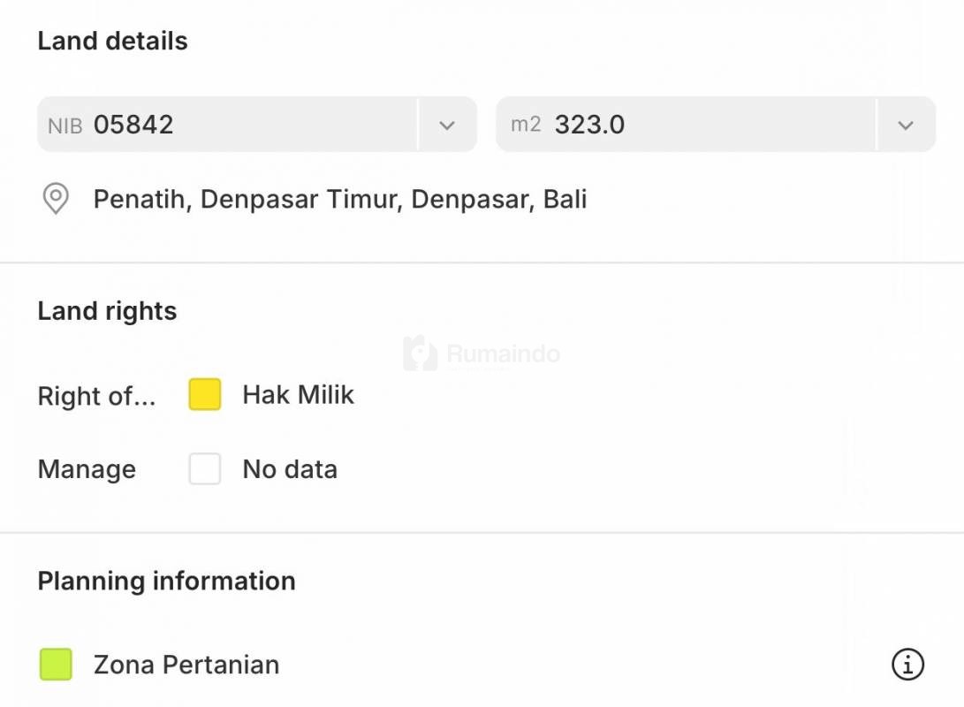Click the truncated Right of... label
This screenshot has width=964, height=707.
pos(96,396)
